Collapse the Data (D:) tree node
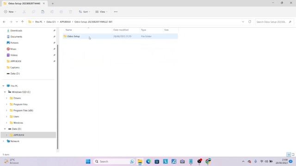Screen dimensions: 296x166 tap(5, 129)
